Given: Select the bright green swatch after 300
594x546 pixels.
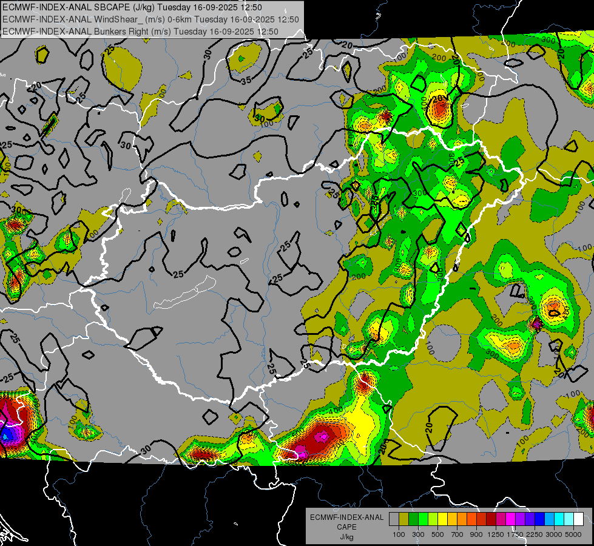Looking at the screenshot, I should click(423, 519).
